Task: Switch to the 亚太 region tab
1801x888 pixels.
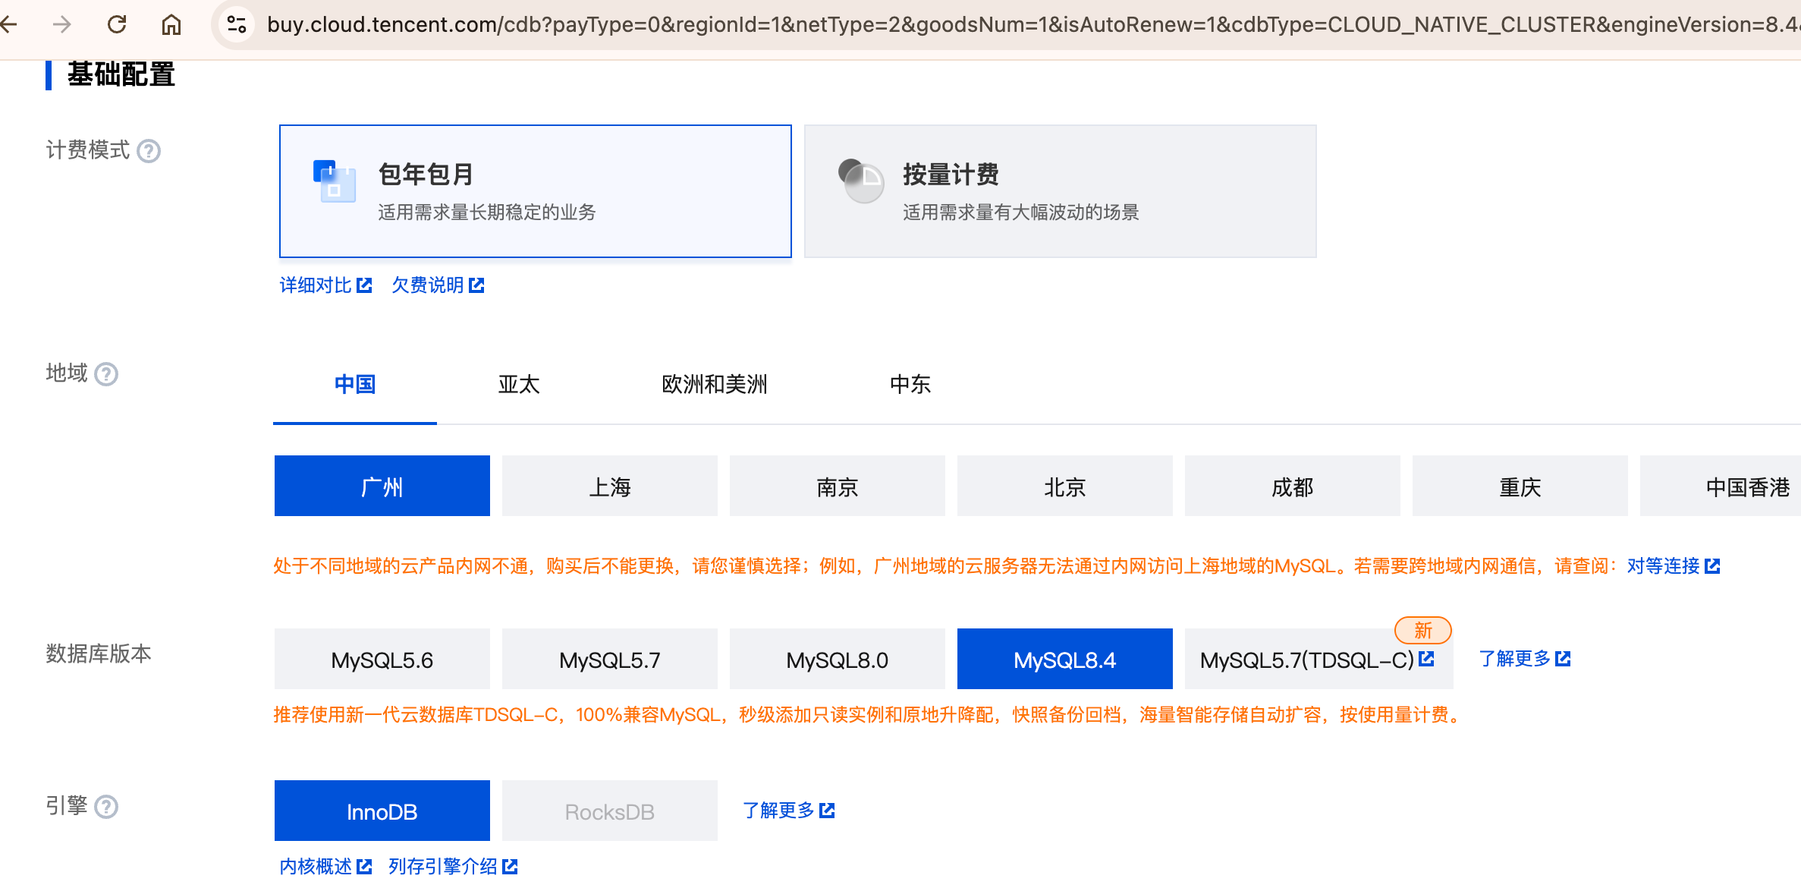Action: [x=519, y=385]
